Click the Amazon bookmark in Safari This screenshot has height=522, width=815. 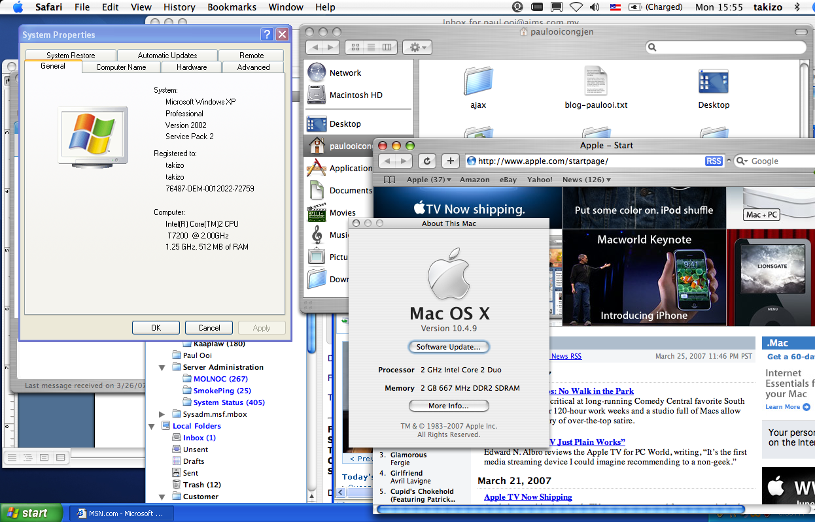point(475,180)
